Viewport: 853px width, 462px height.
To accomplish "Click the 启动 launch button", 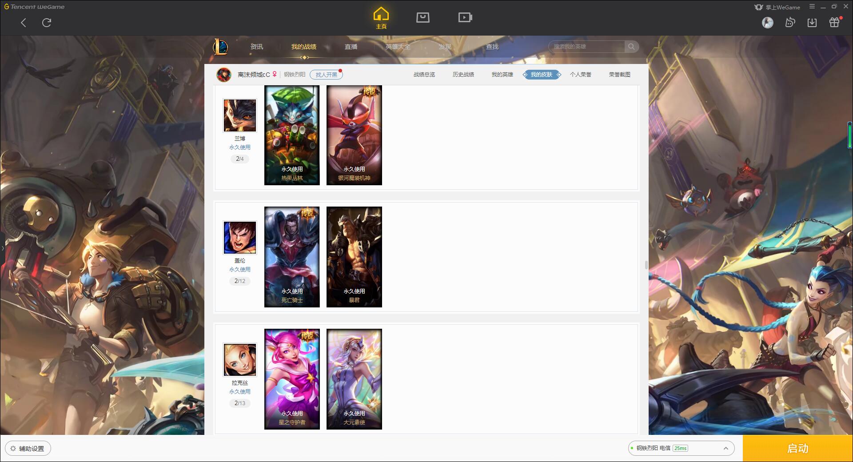I will pos(797,448).
